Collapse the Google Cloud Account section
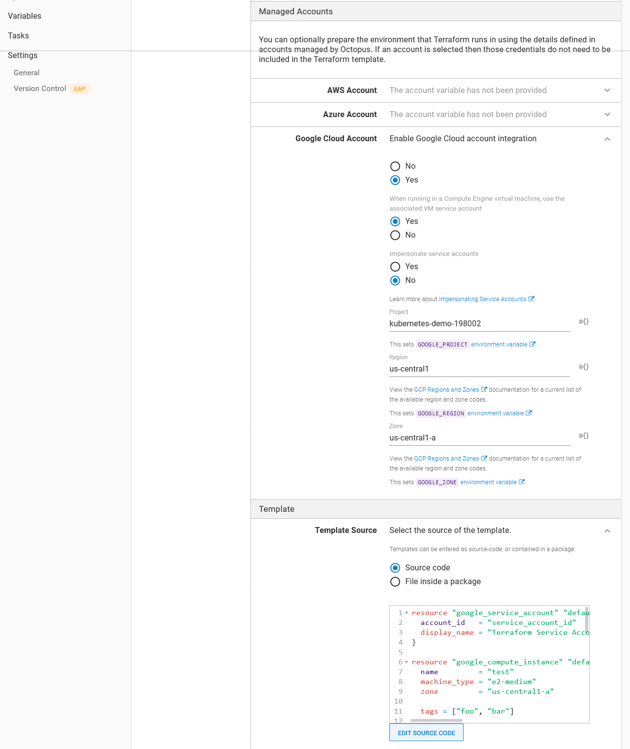 click(x=607, y=139)
